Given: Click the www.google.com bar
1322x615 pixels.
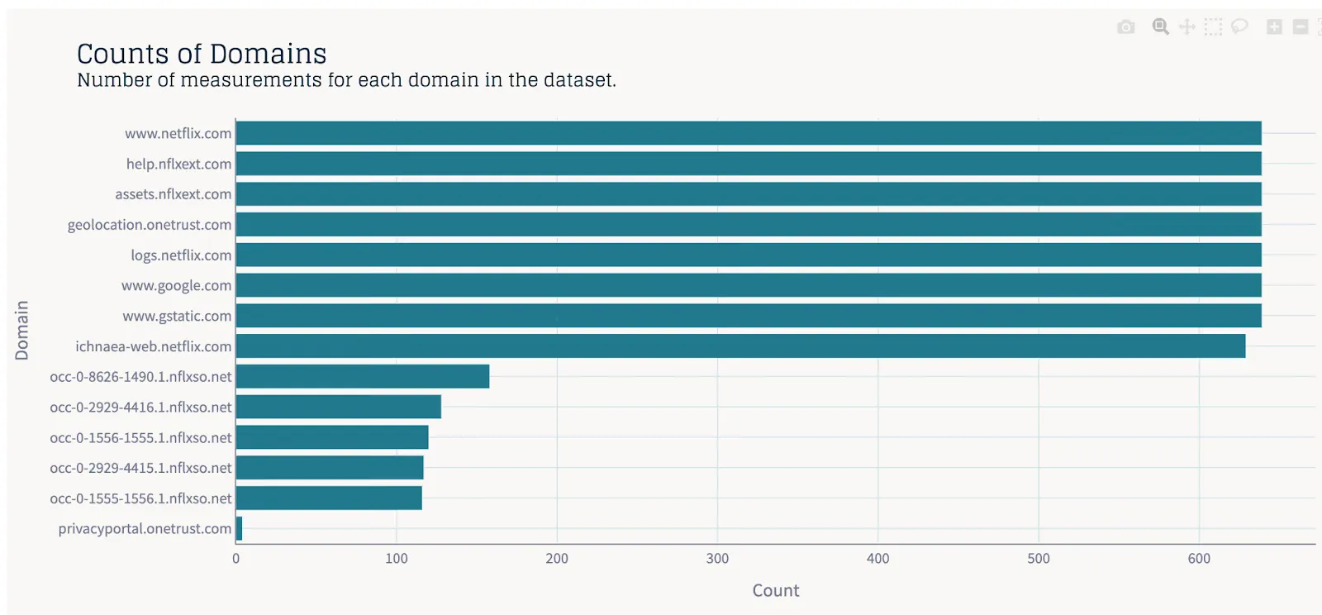Looking at the screenshot, I should pos(749,285).
